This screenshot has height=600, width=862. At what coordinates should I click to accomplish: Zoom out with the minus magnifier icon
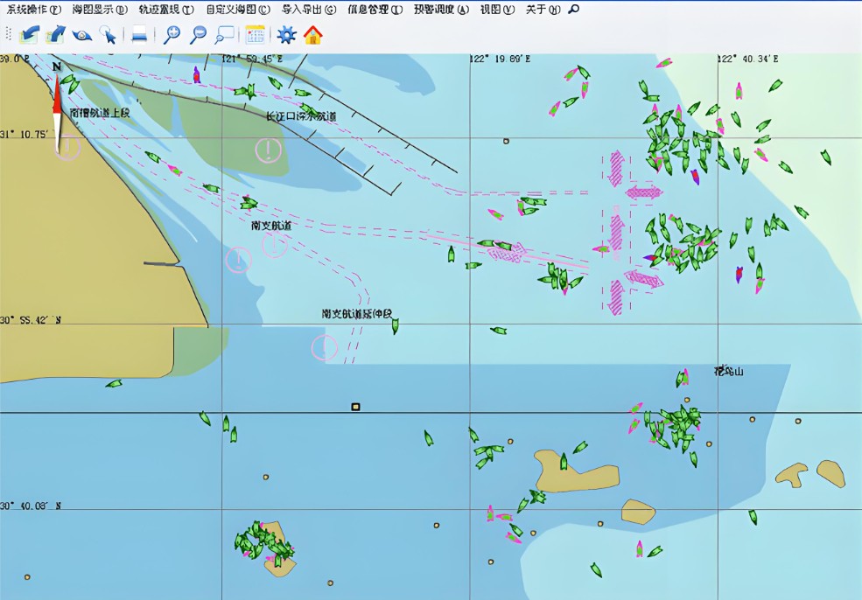(x=199, y=35)
